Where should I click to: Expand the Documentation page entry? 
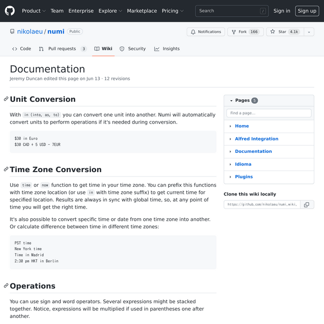pyautogui.click(x=230, y=151)
